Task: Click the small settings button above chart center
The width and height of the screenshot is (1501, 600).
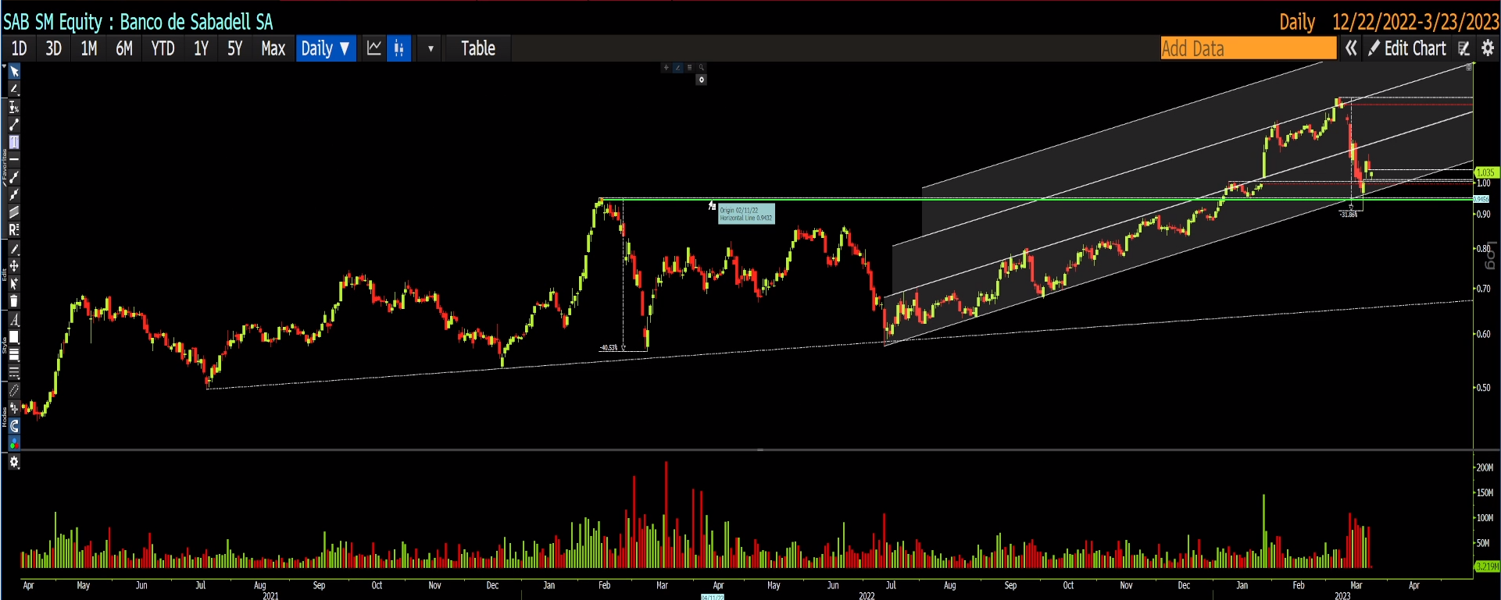Action: [702, 80]
